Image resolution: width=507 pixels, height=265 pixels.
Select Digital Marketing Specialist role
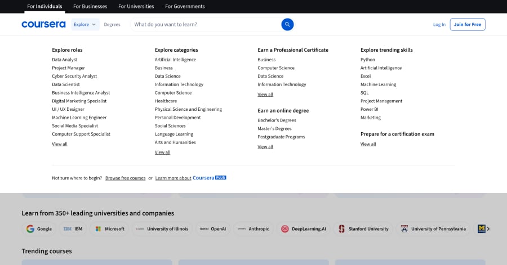[x=79, y=101]
